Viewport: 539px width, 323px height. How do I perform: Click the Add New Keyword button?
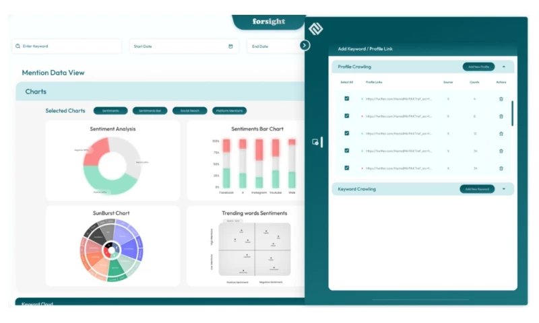coord(477,189)
